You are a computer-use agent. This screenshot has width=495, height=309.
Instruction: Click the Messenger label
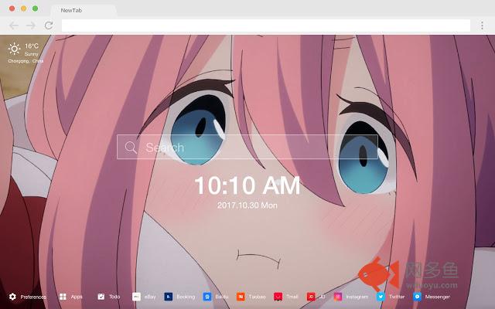(x=437, y=297)
